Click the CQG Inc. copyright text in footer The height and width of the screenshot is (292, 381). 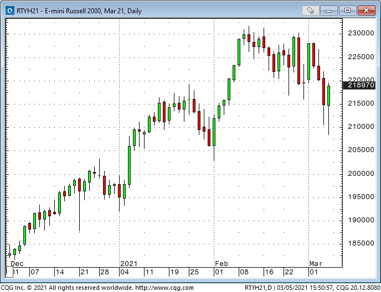pyautogui.click(x=67, y=288)
